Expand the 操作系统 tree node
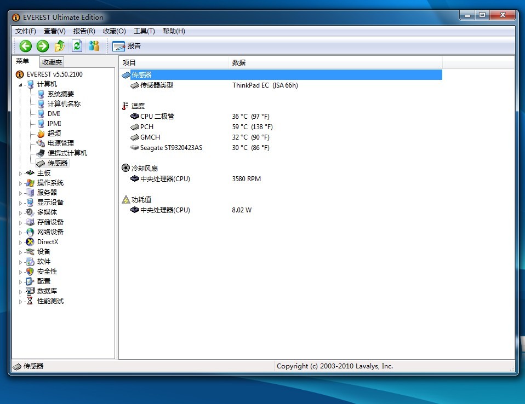Screen dimensions: 525x404 (20, 183)
